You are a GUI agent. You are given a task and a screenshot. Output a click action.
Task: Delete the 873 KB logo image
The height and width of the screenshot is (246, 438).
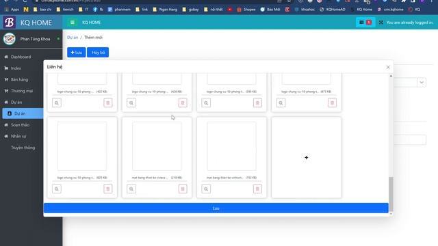tap(332, 103)
